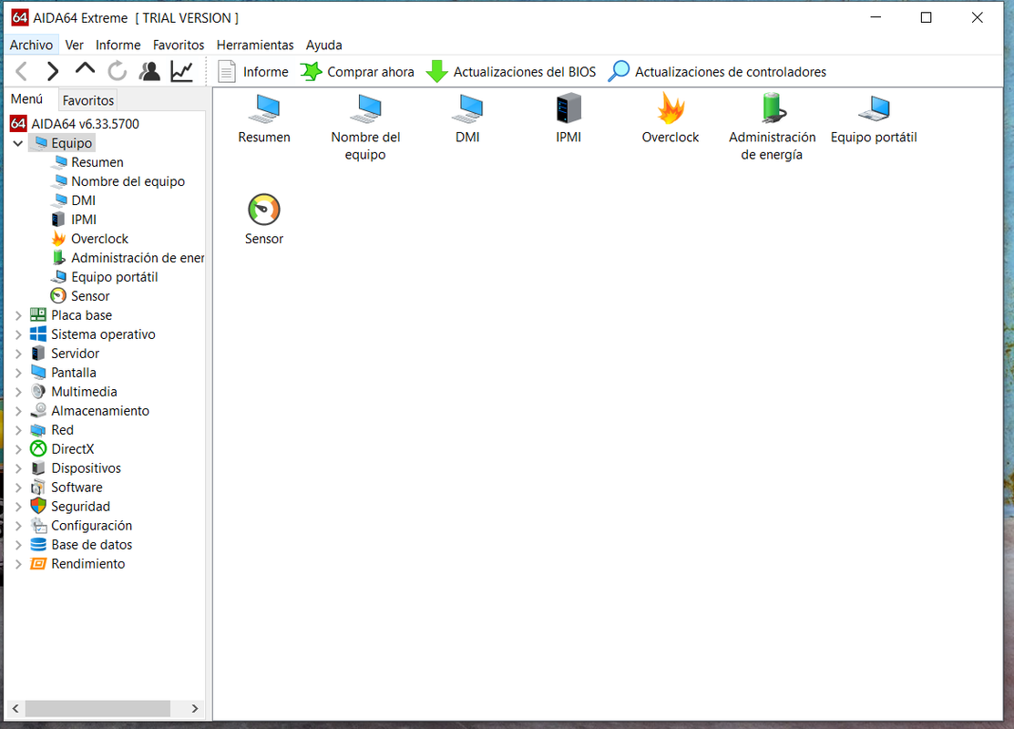The height and width of the screenshot is (729, 1014).
Task: Click the sidebar scroll right arrow
Action: [x=195, y=708]
